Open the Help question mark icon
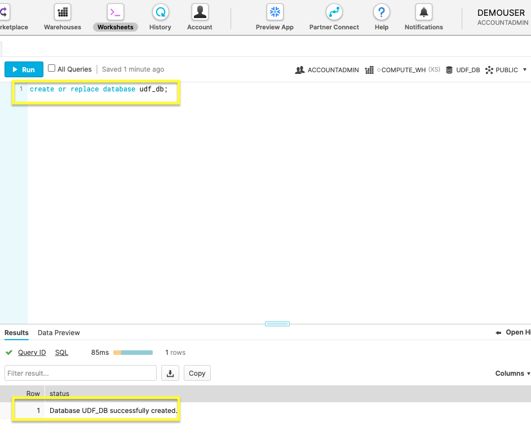The width and height of the screenshot is (531, 444). click(x=382, y=12)
